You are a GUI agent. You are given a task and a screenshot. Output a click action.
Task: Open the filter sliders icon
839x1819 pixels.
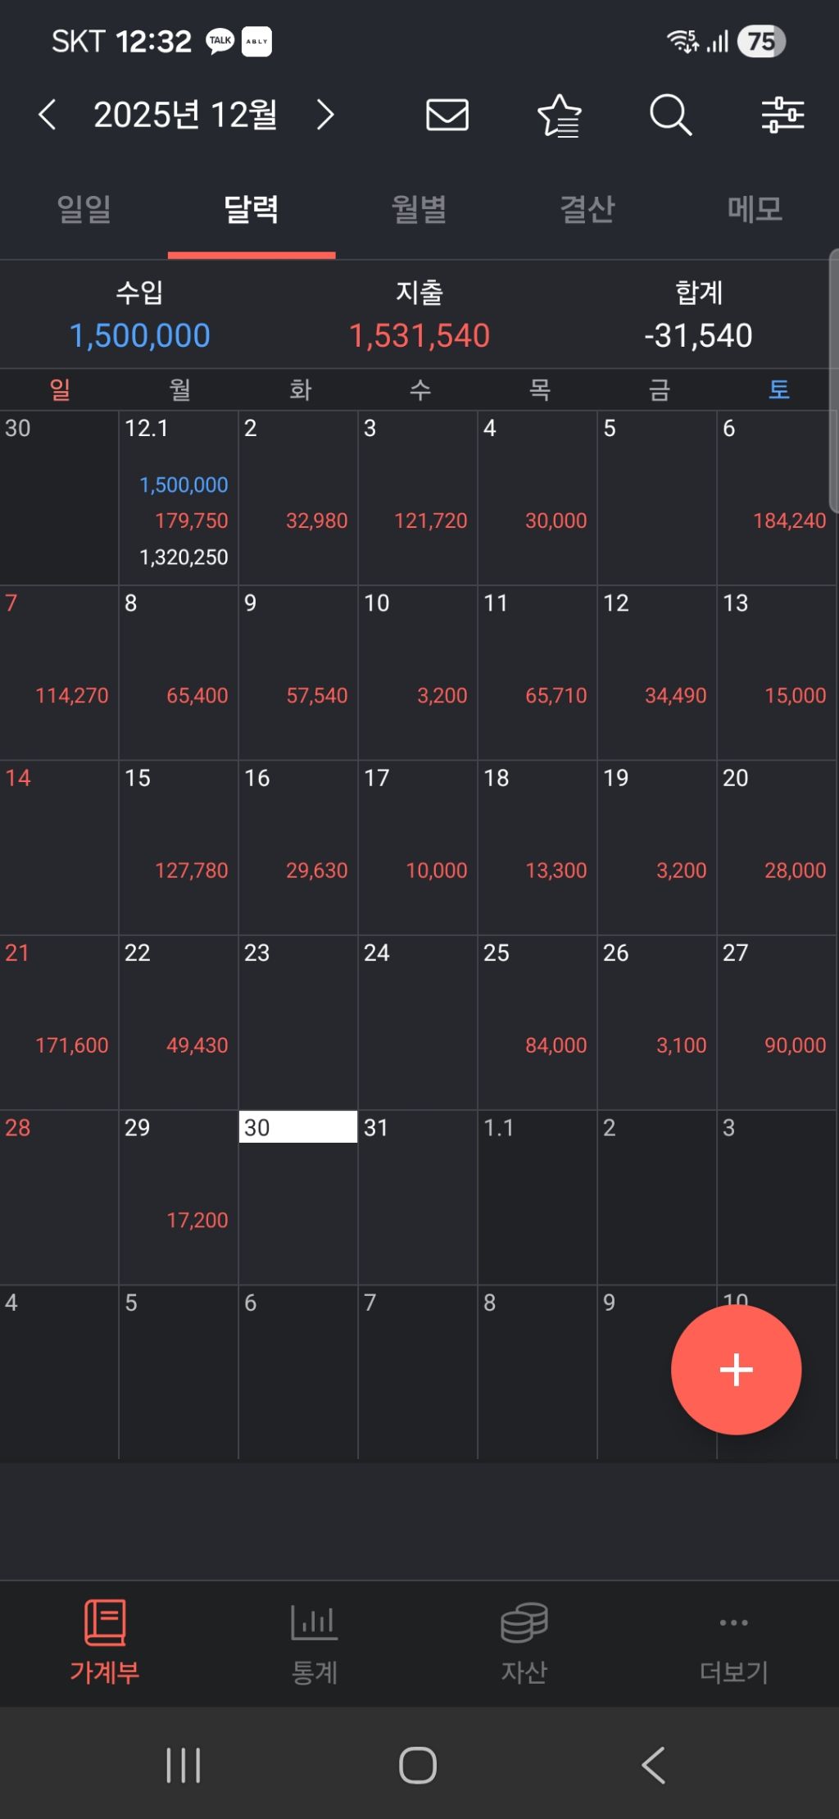(x=783, y=115)
